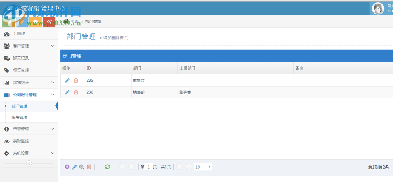This screenshot has width=393, height=182.
Task: Click the footer toolbar trash delete icon
Action: point(89,167)
